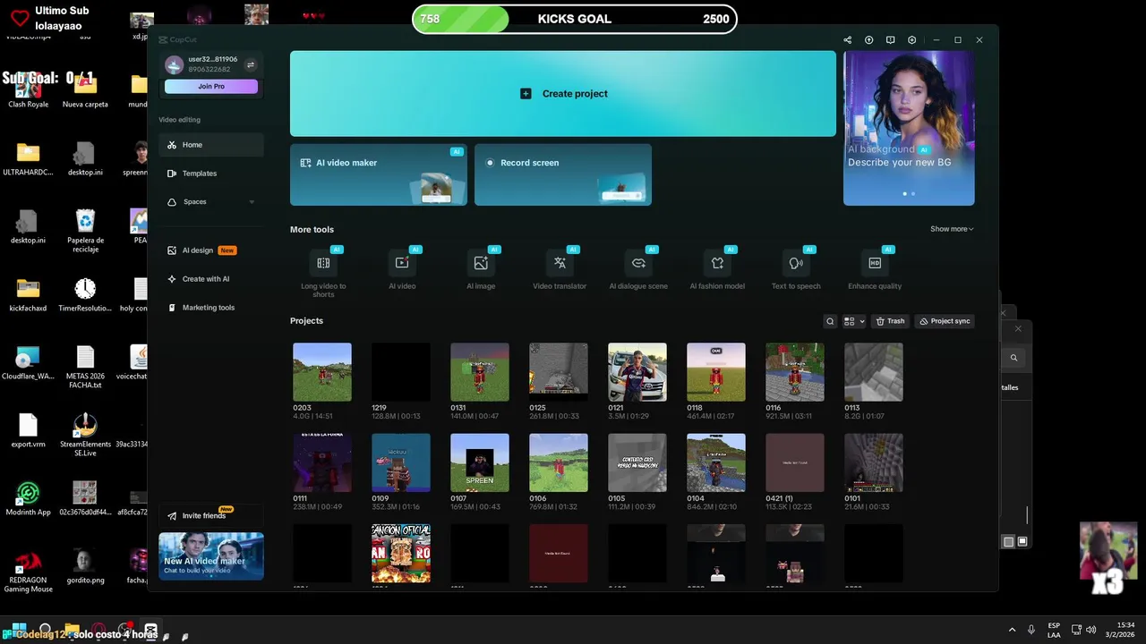Open the Video translator tool
Screen dimensions: 1146x644
click(560, 263)
